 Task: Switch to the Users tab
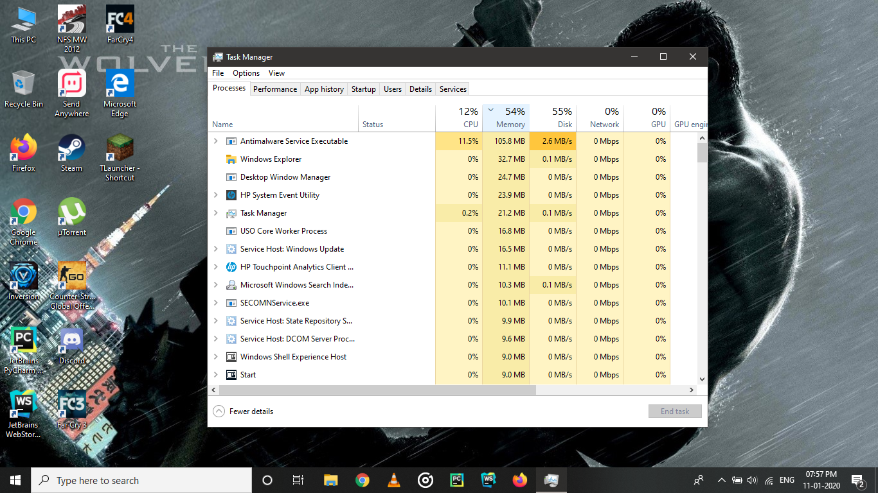tap(393, 89)
